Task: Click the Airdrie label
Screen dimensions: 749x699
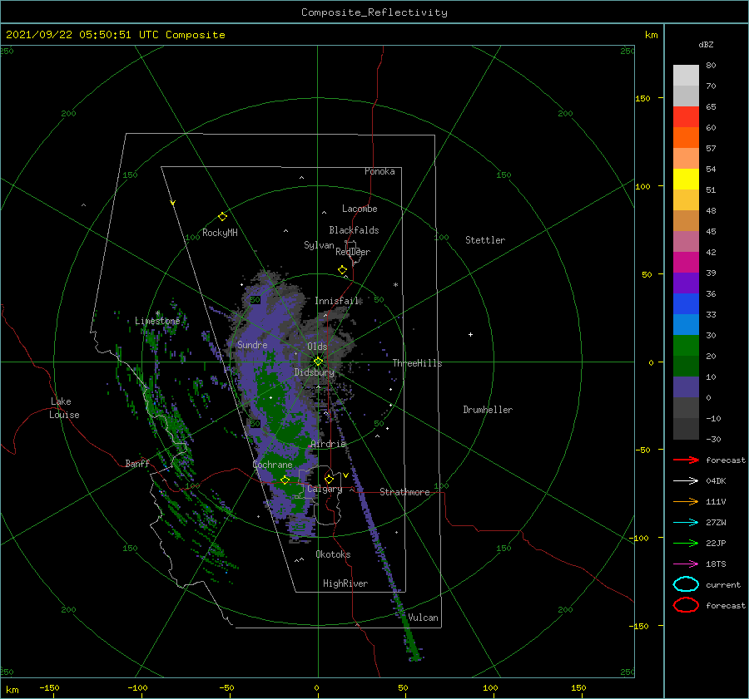Action: (x=328, y=444)
